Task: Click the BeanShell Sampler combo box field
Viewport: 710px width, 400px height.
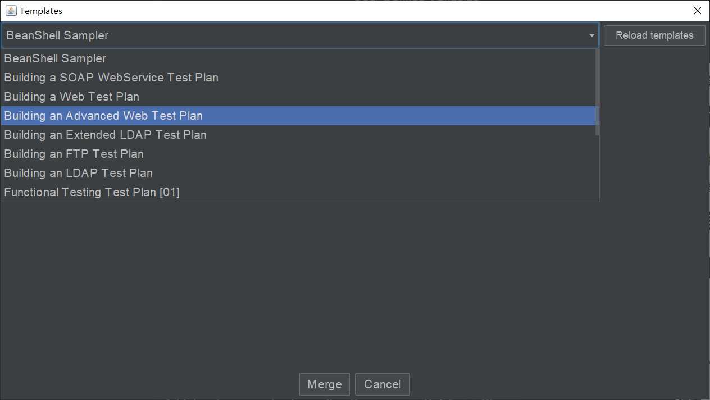Action: coord(300,35)
